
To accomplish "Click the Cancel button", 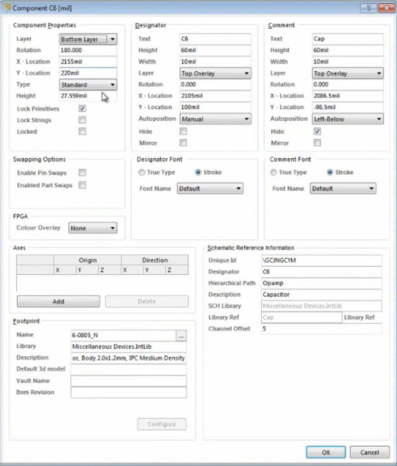I will click(x=370, y=452).
